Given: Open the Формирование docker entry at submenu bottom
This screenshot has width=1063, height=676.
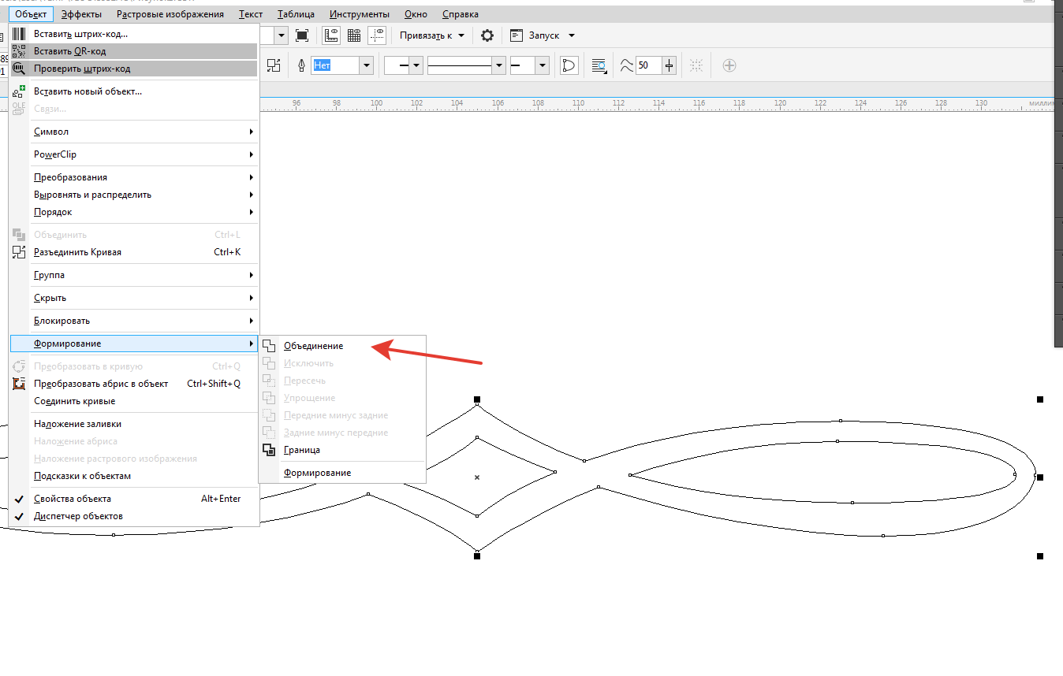Looking at the screenshot, I should (x=342, y=473).
